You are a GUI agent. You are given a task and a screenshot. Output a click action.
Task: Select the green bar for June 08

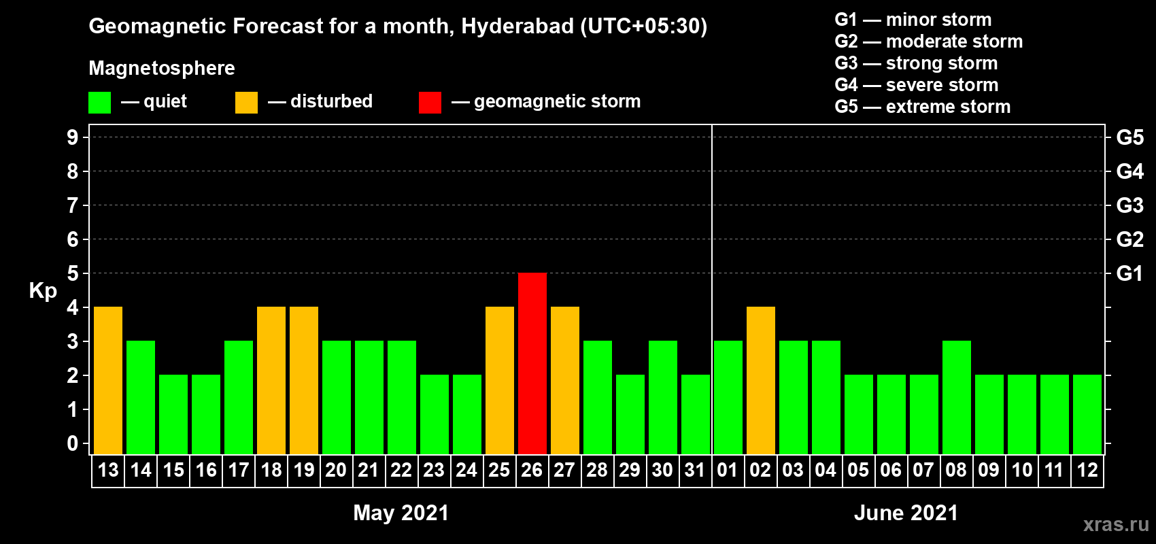(x=957, y=397)
